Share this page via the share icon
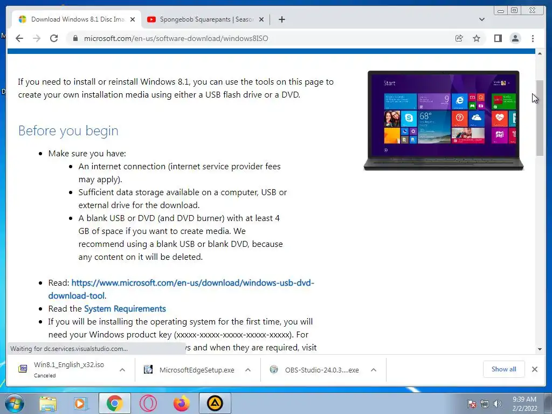Viewport: 552px width, 414px height. (459, 38)
